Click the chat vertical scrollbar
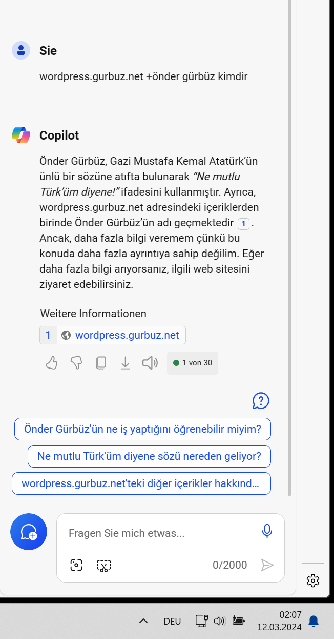This screenshot has width=334, height=639. tap(289, 248)
